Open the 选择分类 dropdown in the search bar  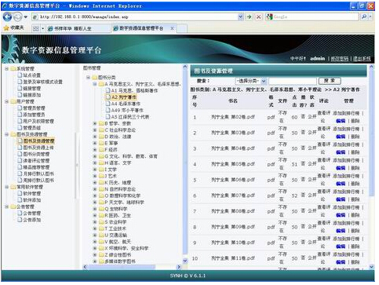click(251, 81)
